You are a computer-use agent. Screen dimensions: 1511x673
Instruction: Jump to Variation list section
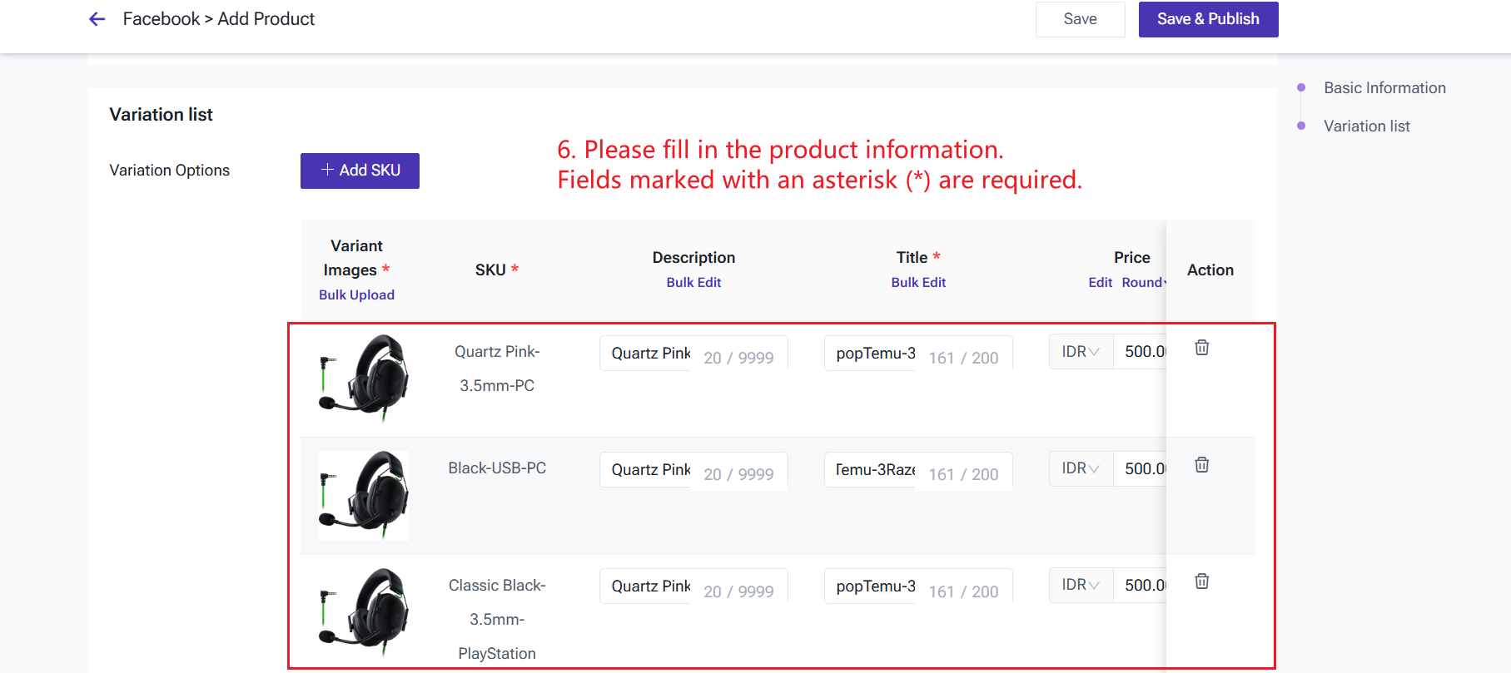click(1366, 126)
